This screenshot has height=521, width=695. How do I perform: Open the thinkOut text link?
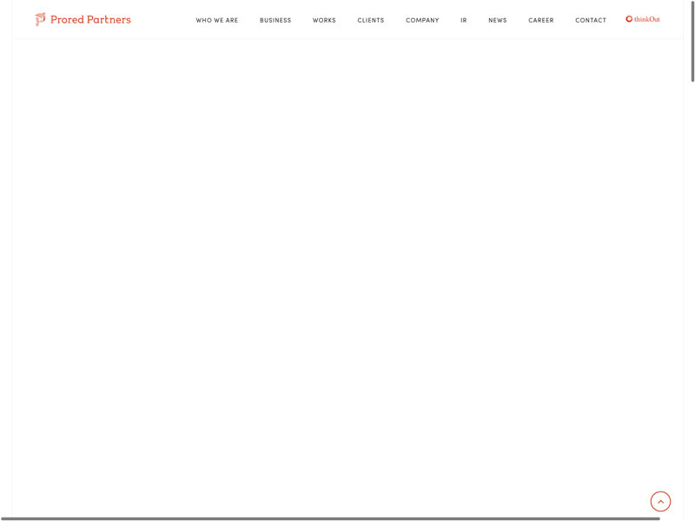[647, 19]
